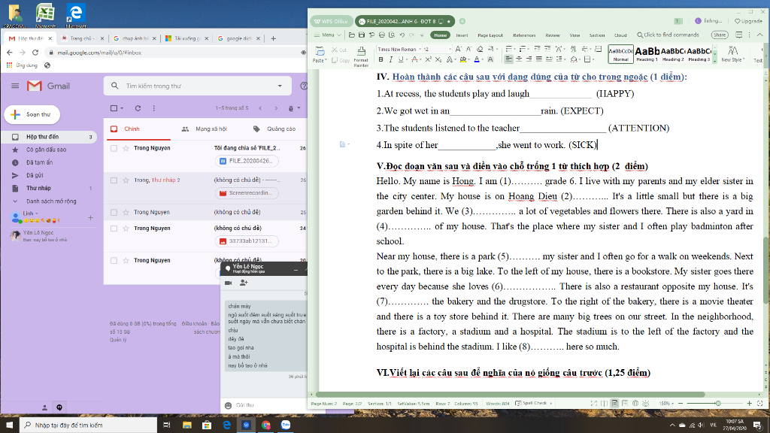Screen dimensions: 770x433
Task: Select the 'Tôi đang chia sẻ' email checkbox
Action: (114, 148)
